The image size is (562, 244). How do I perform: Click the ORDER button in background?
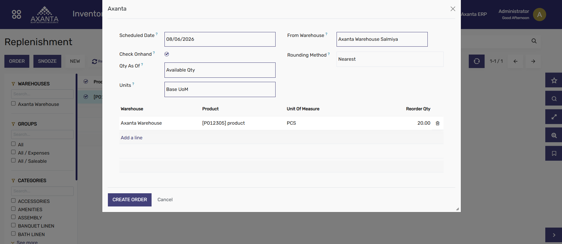(17, 61)
